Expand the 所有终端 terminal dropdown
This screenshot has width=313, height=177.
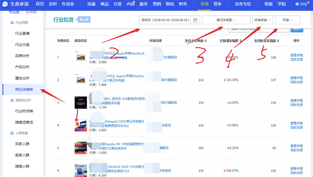coord(262,20)
